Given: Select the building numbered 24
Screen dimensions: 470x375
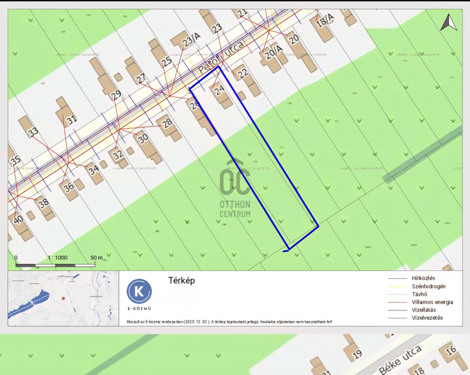Looking at the screenshot, I should pos(220,90).
